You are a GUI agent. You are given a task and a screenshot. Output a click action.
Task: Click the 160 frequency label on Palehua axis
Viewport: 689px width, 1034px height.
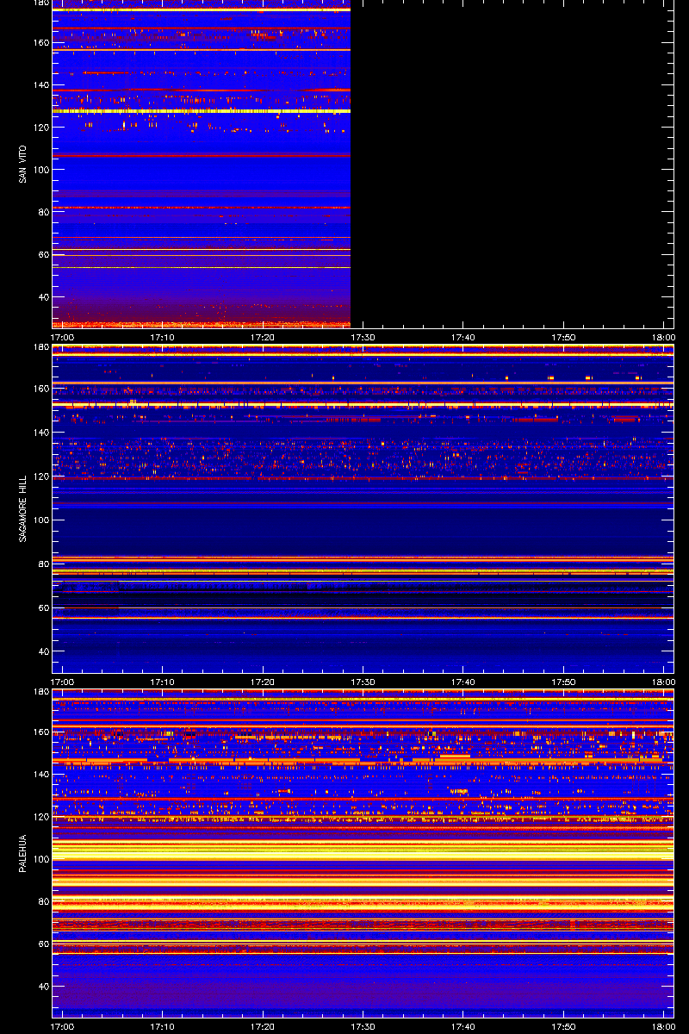pyautogui.click(x=40, y=732)
